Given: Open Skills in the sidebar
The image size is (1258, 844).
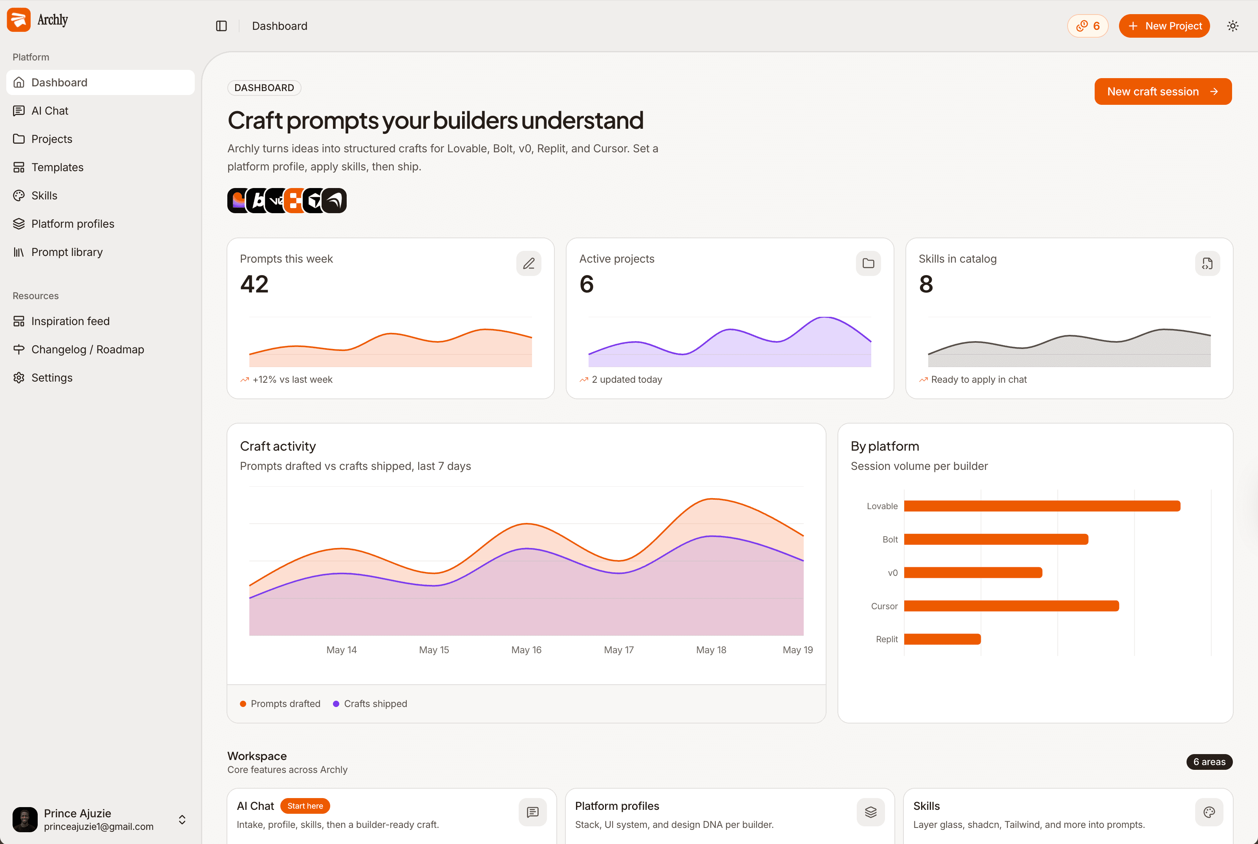Looking at the screenshot, I should (x=101, y=195).
